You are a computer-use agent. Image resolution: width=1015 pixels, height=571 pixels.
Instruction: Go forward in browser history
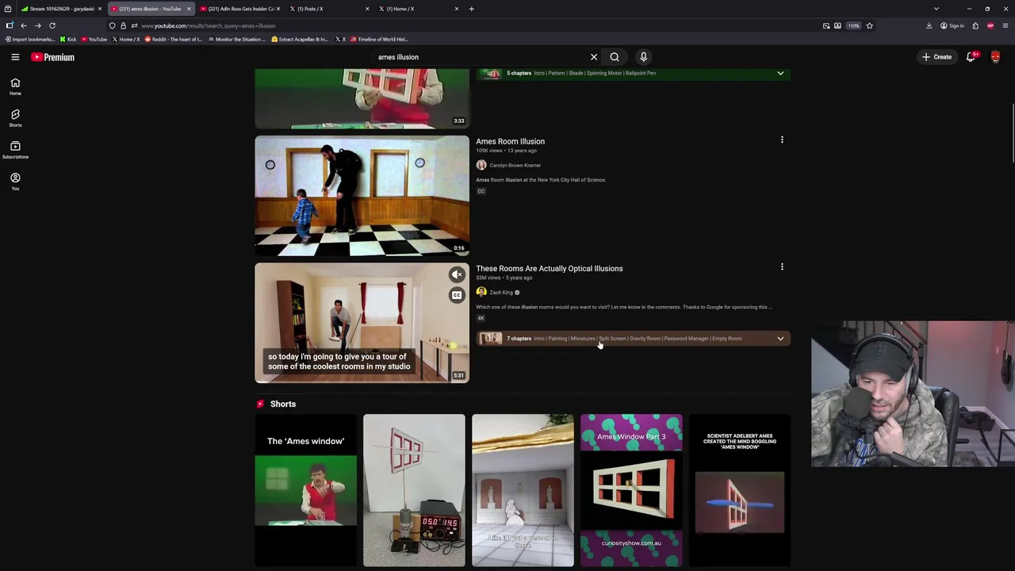[x=37, y=25]
